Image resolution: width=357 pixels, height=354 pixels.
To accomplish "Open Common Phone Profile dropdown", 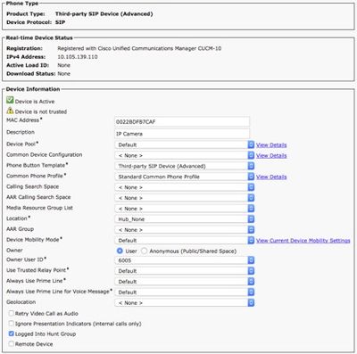I will [185, 177].
